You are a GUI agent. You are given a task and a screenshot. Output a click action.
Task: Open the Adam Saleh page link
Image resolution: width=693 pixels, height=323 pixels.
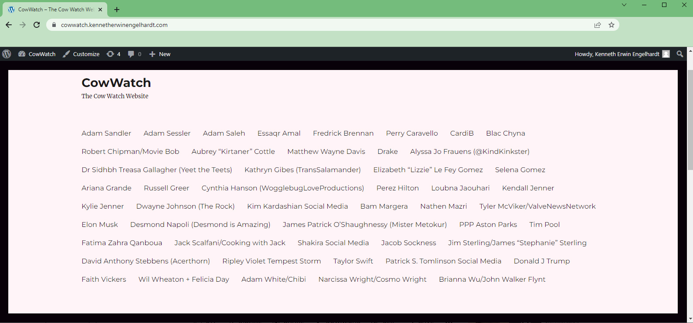coord(224,133)
